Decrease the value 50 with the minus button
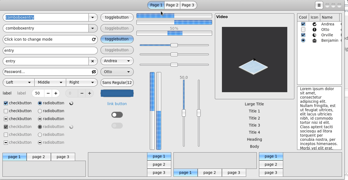348x180 pixels. coord(48,93)
